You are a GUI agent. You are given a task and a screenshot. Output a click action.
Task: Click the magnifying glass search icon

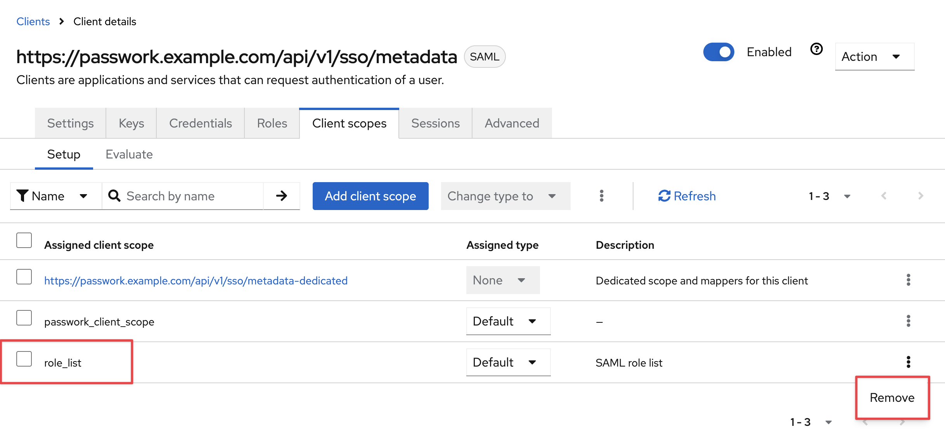pos(114,196)
